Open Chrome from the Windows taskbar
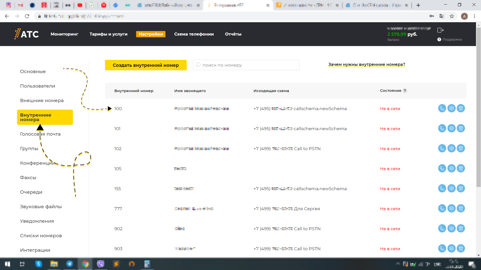Screen dimensions: 481x270 tap(85, 264)
